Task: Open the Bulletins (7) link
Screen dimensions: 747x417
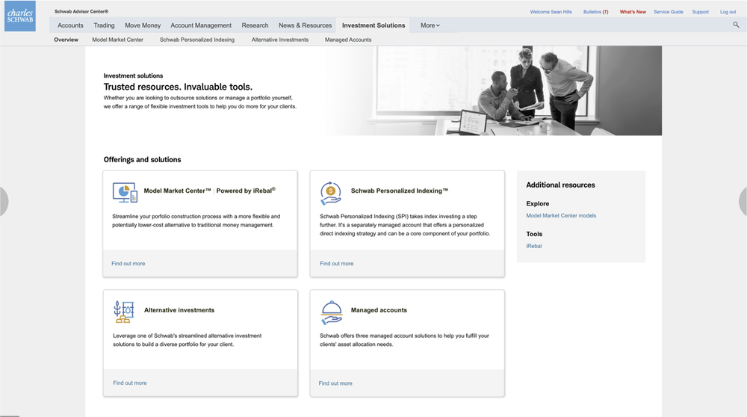Action: click(x=596, y=12)
